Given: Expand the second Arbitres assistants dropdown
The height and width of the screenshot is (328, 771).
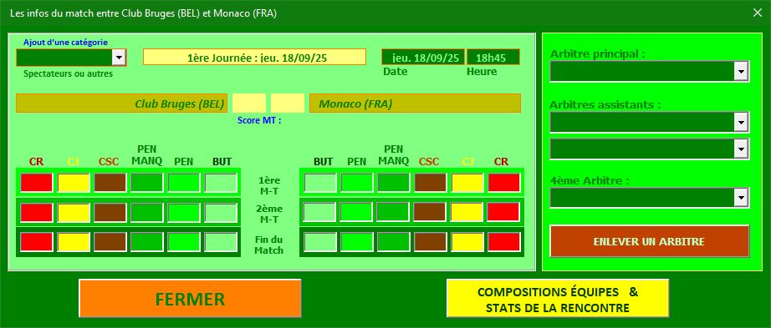Looking at the screenshot, I should pos(649,149).
